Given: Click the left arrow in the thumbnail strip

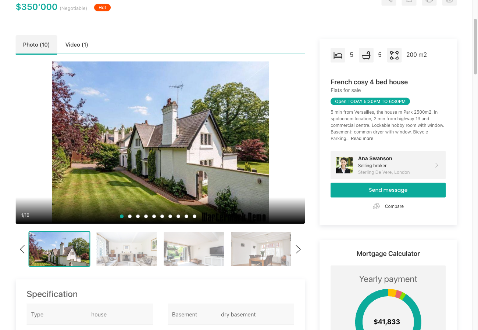Looking at the screenshot, I should coord(22,249).
